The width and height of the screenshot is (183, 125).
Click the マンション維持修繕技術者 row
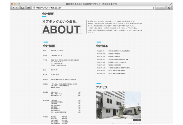click(66, 112)
